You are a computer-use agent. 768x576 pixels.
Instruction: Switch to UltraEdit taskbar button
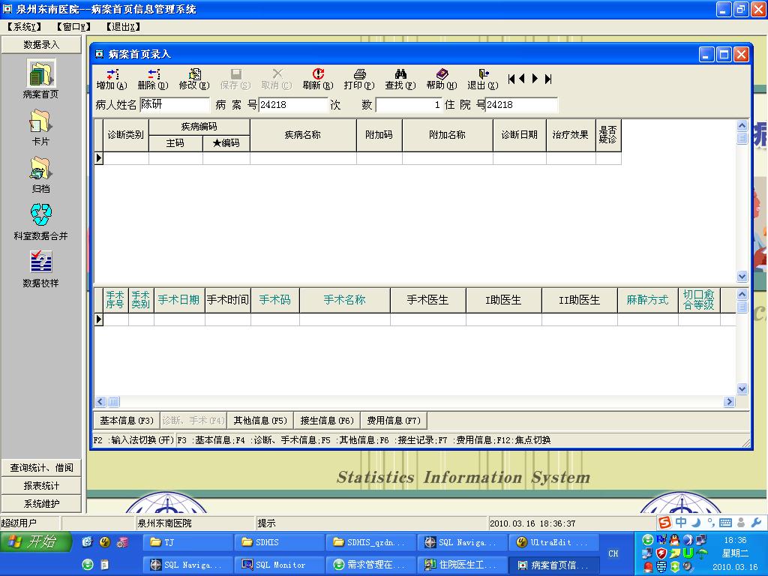coord(553,542)
